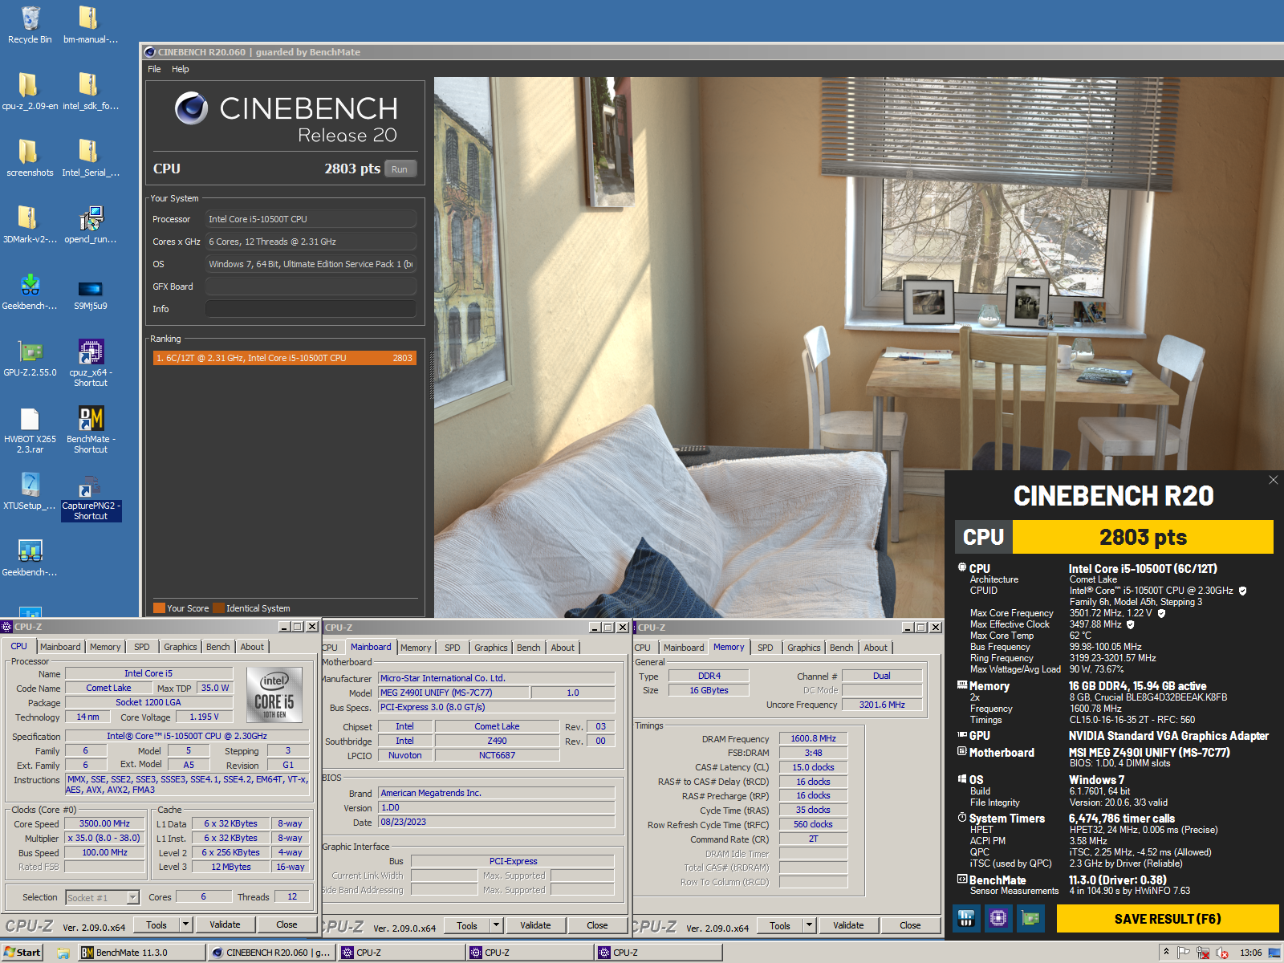
Task: Open the Start menu
Action: [22, 953]
